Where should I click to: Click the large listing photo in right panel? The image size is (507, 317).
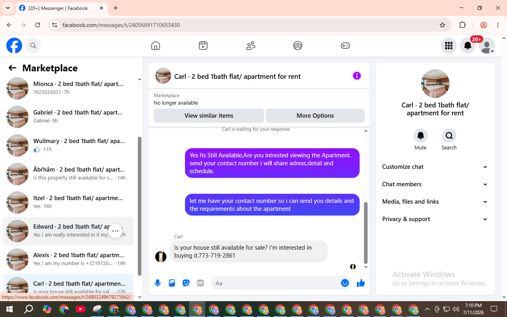(x=435, y=84)
